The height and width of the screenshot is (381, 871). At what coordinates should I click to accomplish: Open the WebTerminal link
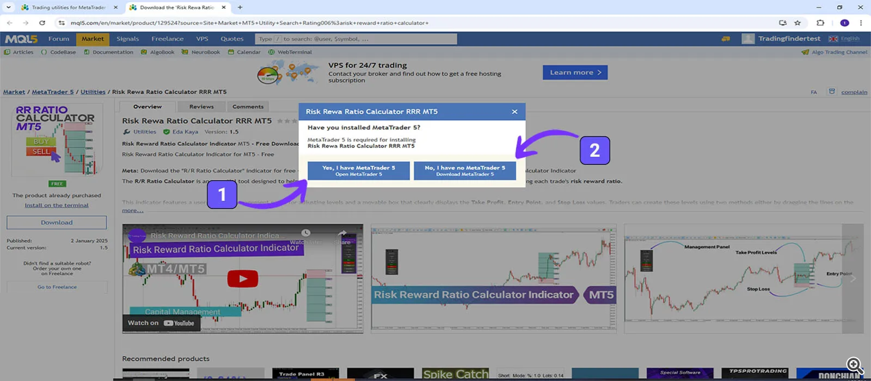tap(290, 52)
